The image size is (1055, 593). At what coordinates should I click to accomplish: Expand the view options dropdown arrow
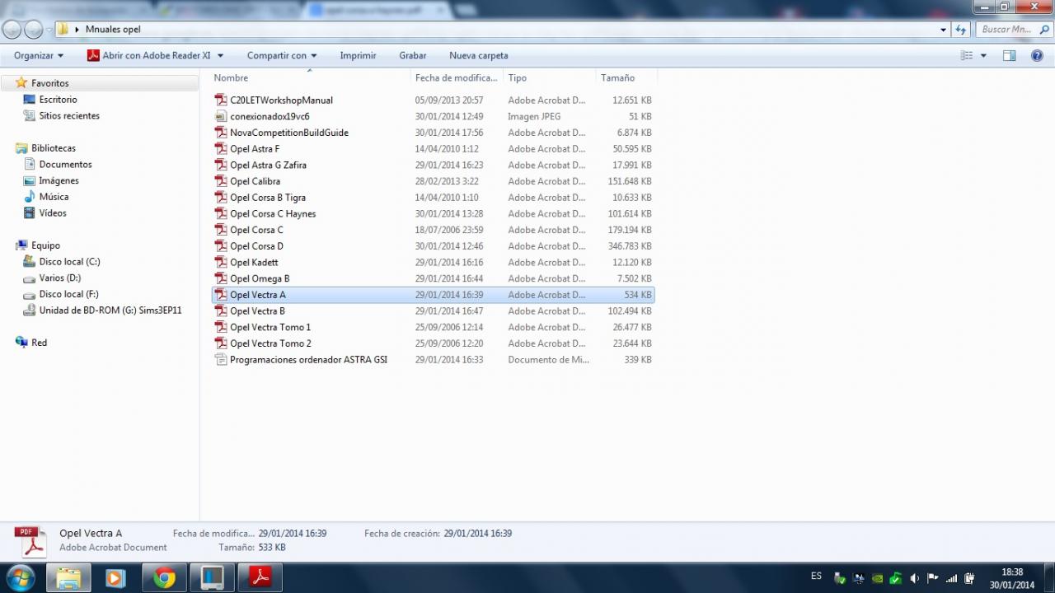click(983, 56)
